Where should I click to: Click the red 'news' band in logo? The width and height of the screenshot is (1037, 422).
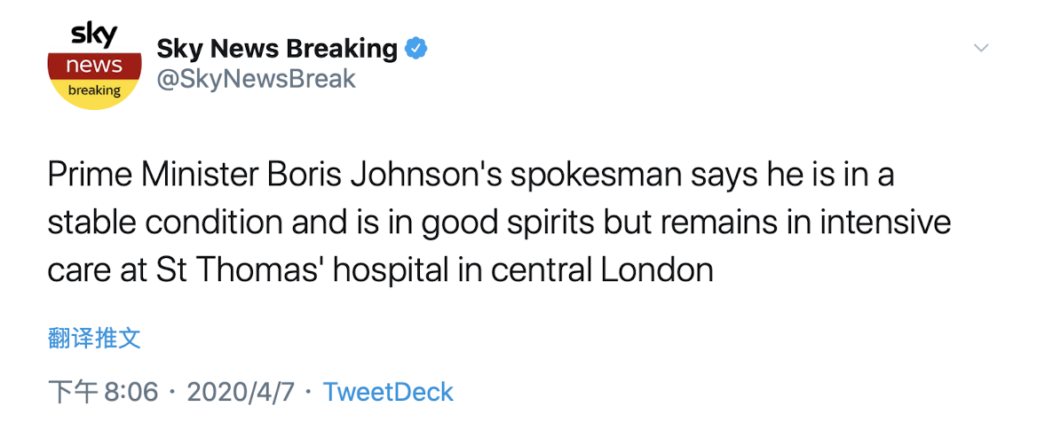(x=94, y=66)
